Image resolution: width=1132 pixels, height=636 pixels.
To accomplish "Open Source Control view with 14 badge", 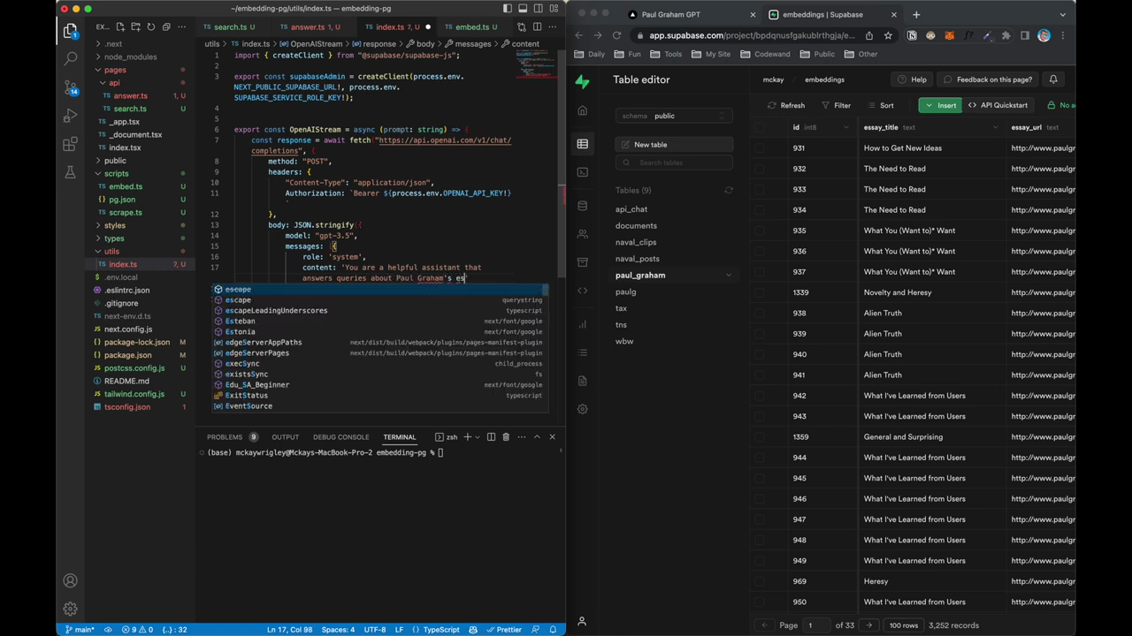I will [71, 87].
